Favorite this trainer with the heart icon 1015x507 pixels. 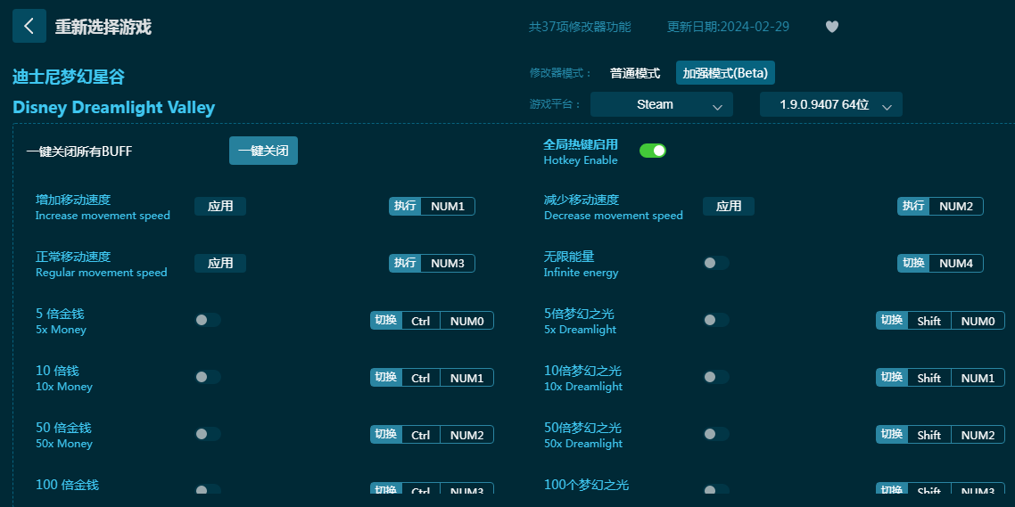832,27
